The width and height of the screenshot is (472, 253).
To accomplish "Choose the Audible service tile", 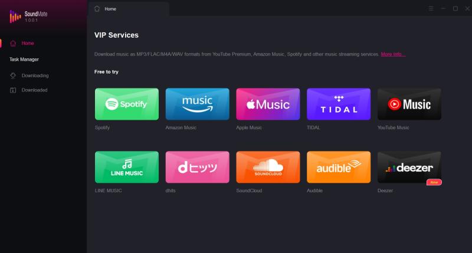I will [339, 167].
